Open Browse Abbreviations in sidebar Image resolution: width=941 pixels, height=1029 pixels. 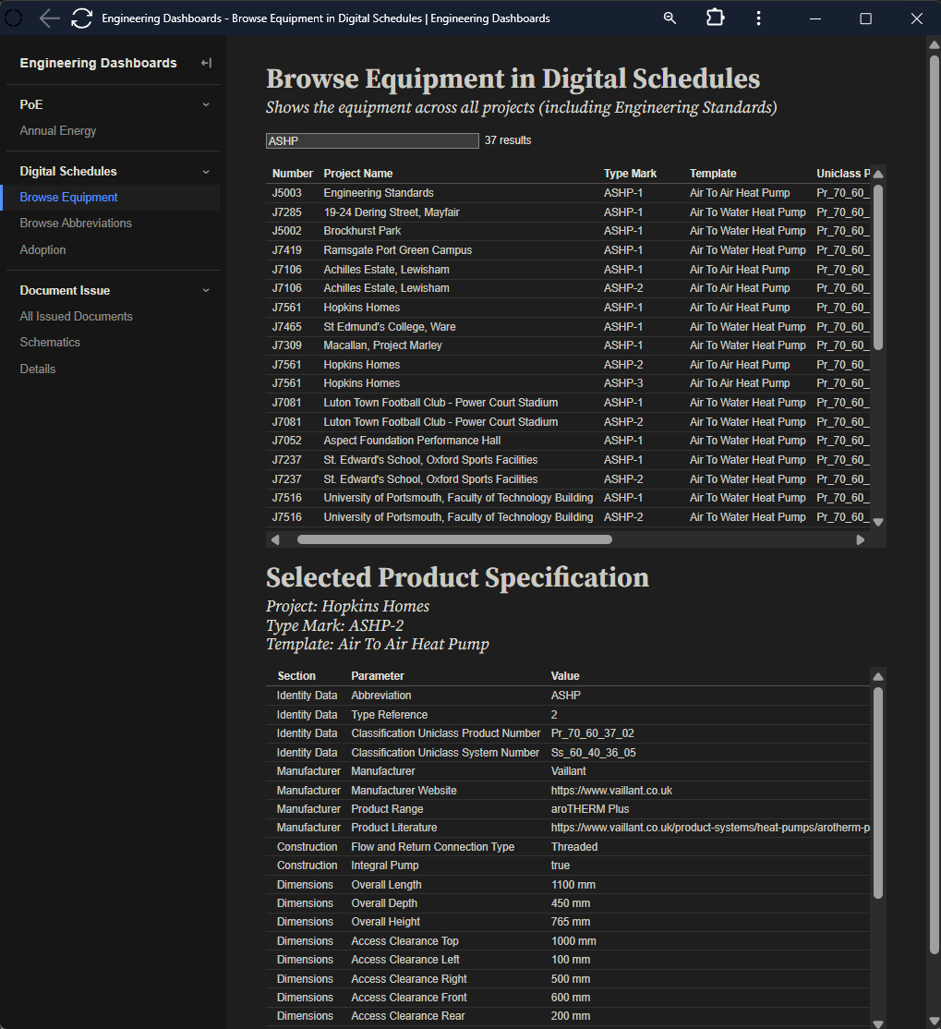click(x=76, y=223)
